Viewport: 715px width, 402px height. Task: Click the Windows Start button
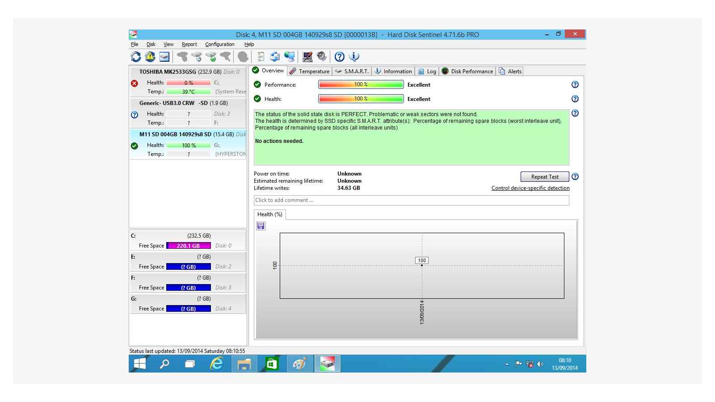coord(140,364)
